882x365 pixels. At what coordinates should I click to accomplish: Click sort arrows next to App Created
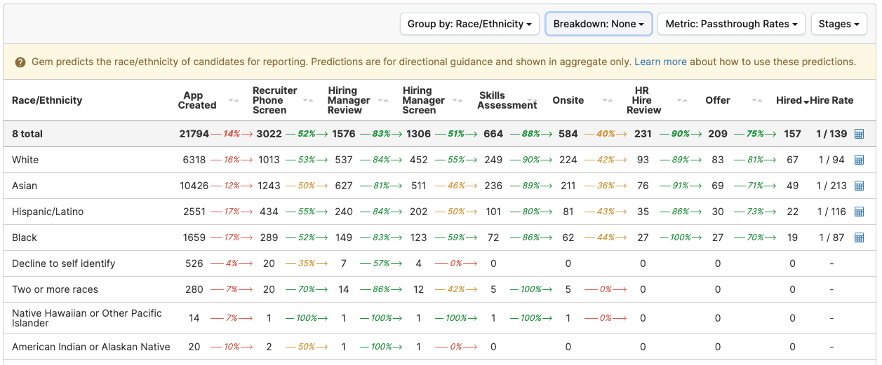coord(234,100)
